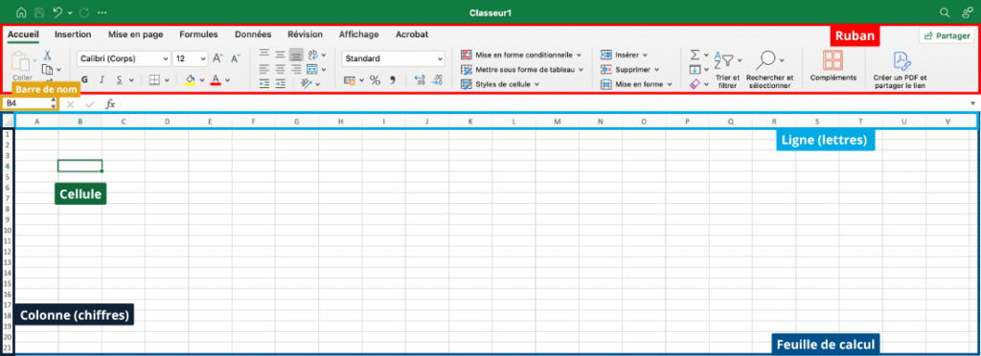Screen dimensions: 981x356
Task: Open the Standard number format dropdown
Action: (x=393, y=58)
